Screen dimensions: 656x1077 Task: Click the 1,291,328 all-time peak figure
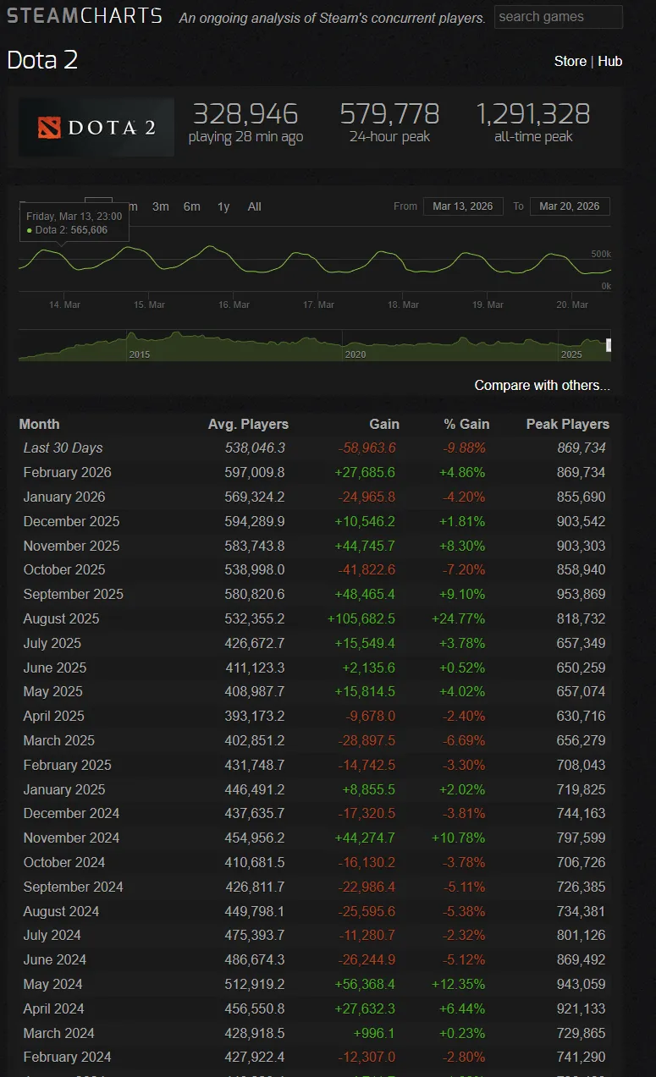pyautogui.click(x=533, y=113)
